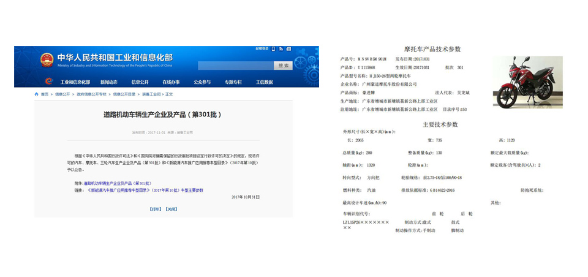588x277 pixels.
Task: Open attachment link 道路机动车辆生产企业及产品（第301批）
Action: (x=117, y=183)
